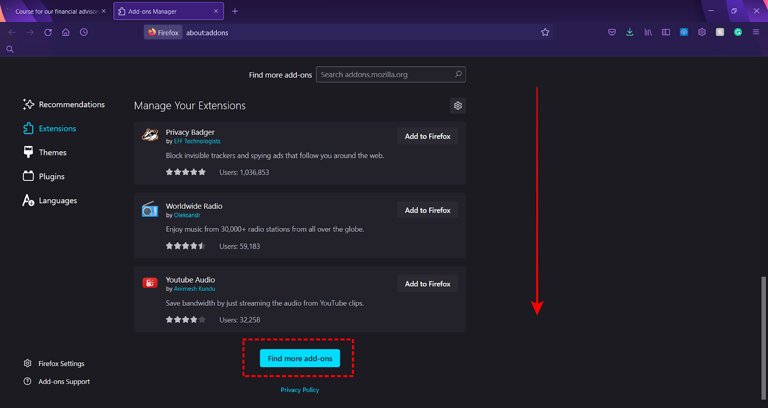The width and height of the screenshot is (768, 408).
Task: Open Recommendations category
Action: pos(64,104)
